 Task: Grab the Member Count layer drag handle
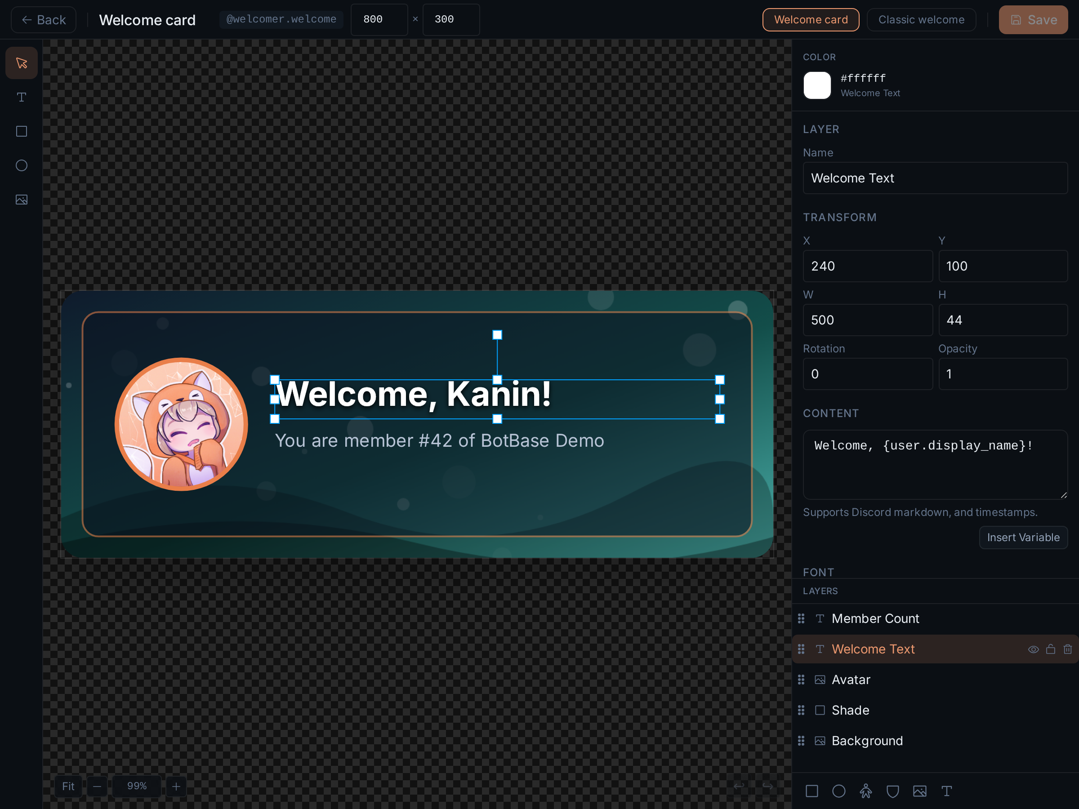801,618
